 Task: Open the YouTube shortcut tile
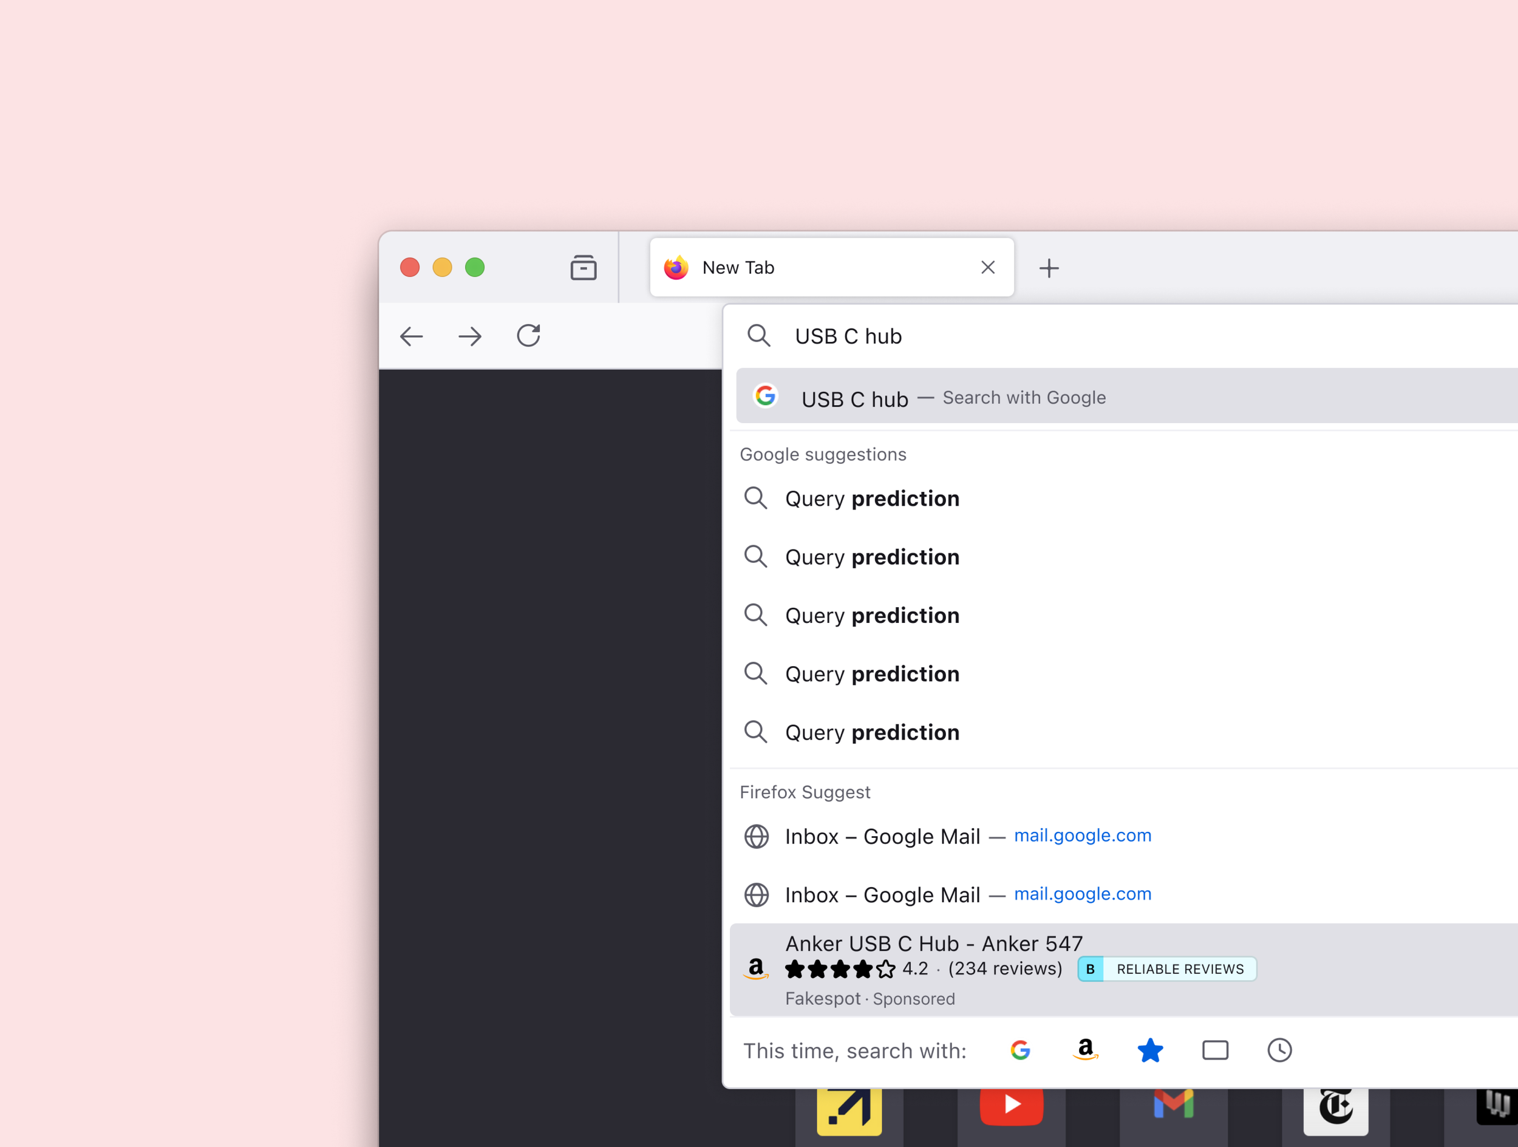click(1011, 1105)
